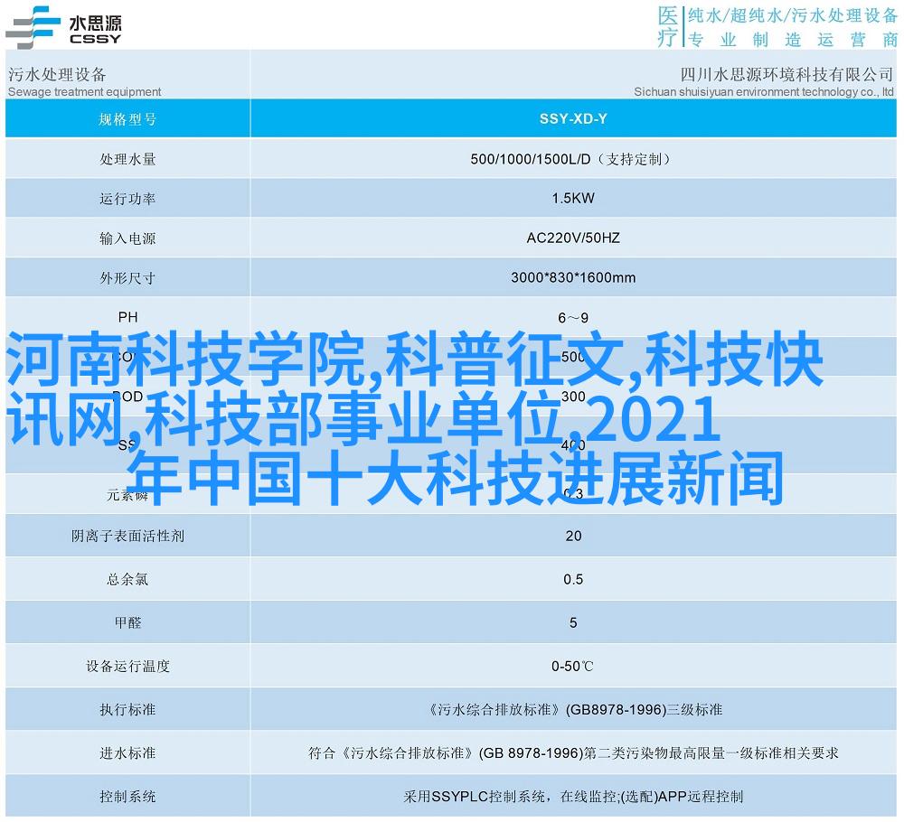
Task: Click the '输入电源' row label
Action: point(127,238)
